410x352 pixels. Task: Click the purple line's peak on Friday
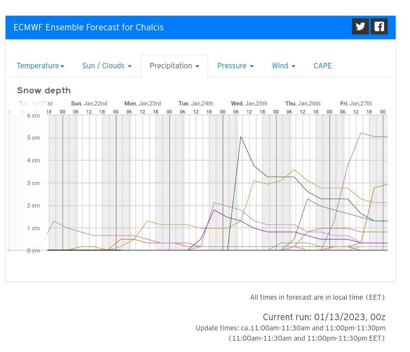click(x=361, y=133)
